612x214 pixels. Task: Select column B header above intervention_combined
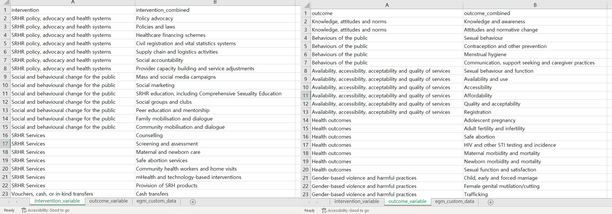tap(215, 2)
